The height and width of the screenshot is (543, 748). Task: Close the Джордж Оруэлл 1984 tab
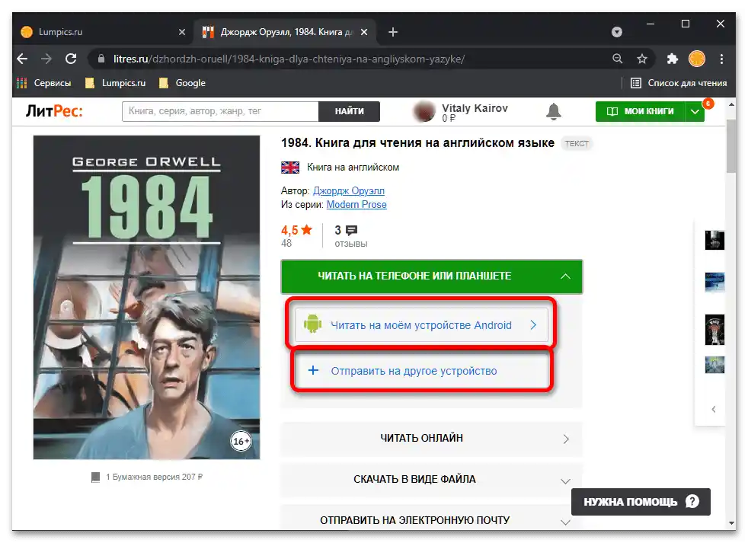coord(364,32)
